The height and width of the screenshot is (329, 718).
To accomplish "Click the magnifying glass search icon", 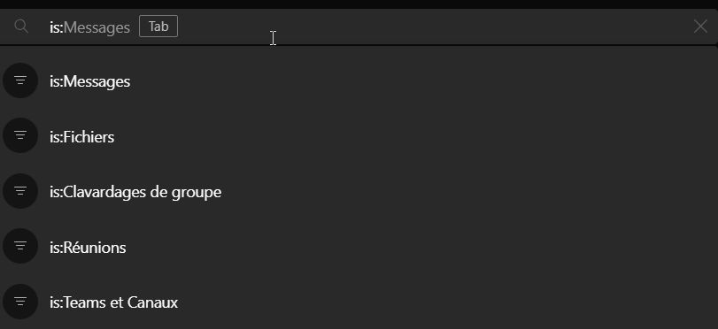I will point(21,27).
